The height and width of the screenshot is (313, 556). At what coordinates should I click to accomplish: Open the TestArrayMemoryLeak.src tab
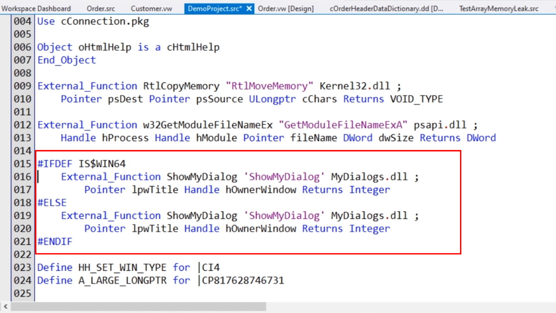coord(499,9)
